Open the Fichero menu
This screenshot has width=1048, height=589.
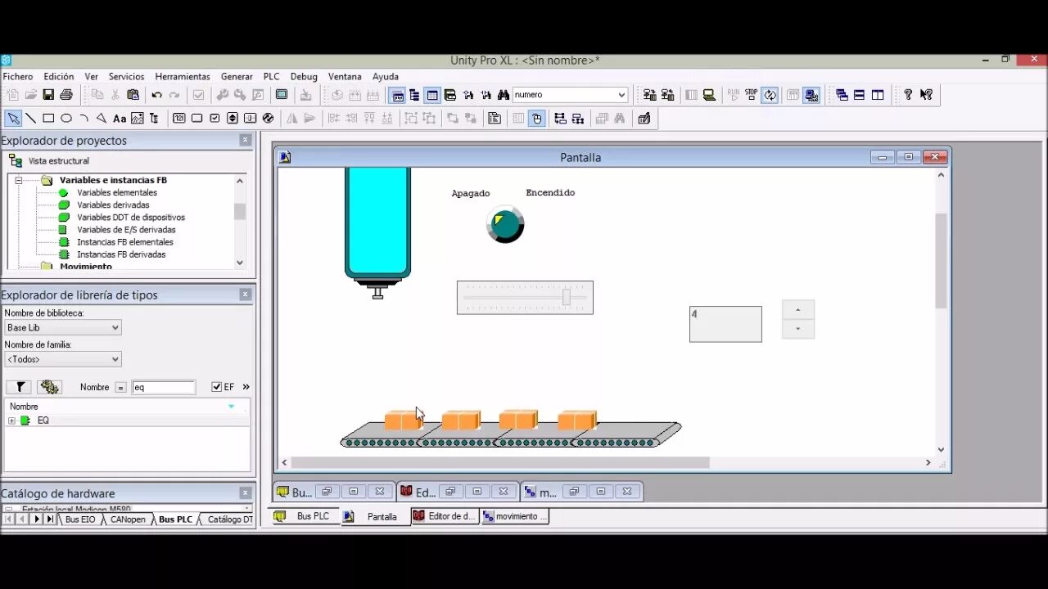(18, 77)
